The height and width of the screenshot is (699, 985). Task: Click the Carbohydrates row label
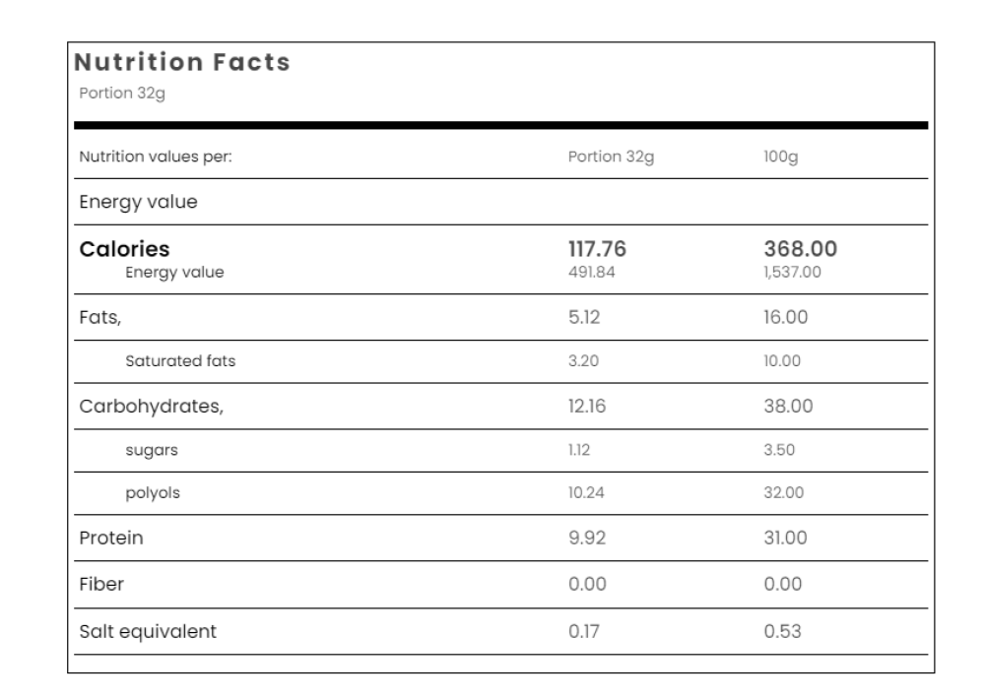pyautogui.click(x=152, y=405)
